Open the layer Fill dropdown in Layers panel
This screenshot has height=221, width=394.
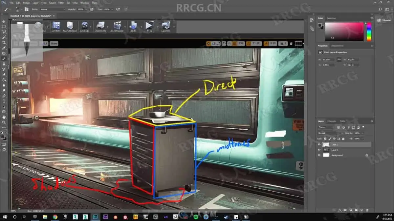[362, 139]
